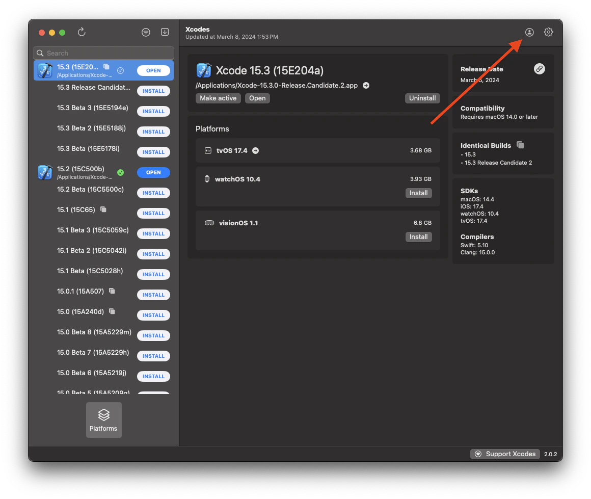
Task: Select the 15.3 Beta 3 (15E5194e) row
Action: pos(103,111)
